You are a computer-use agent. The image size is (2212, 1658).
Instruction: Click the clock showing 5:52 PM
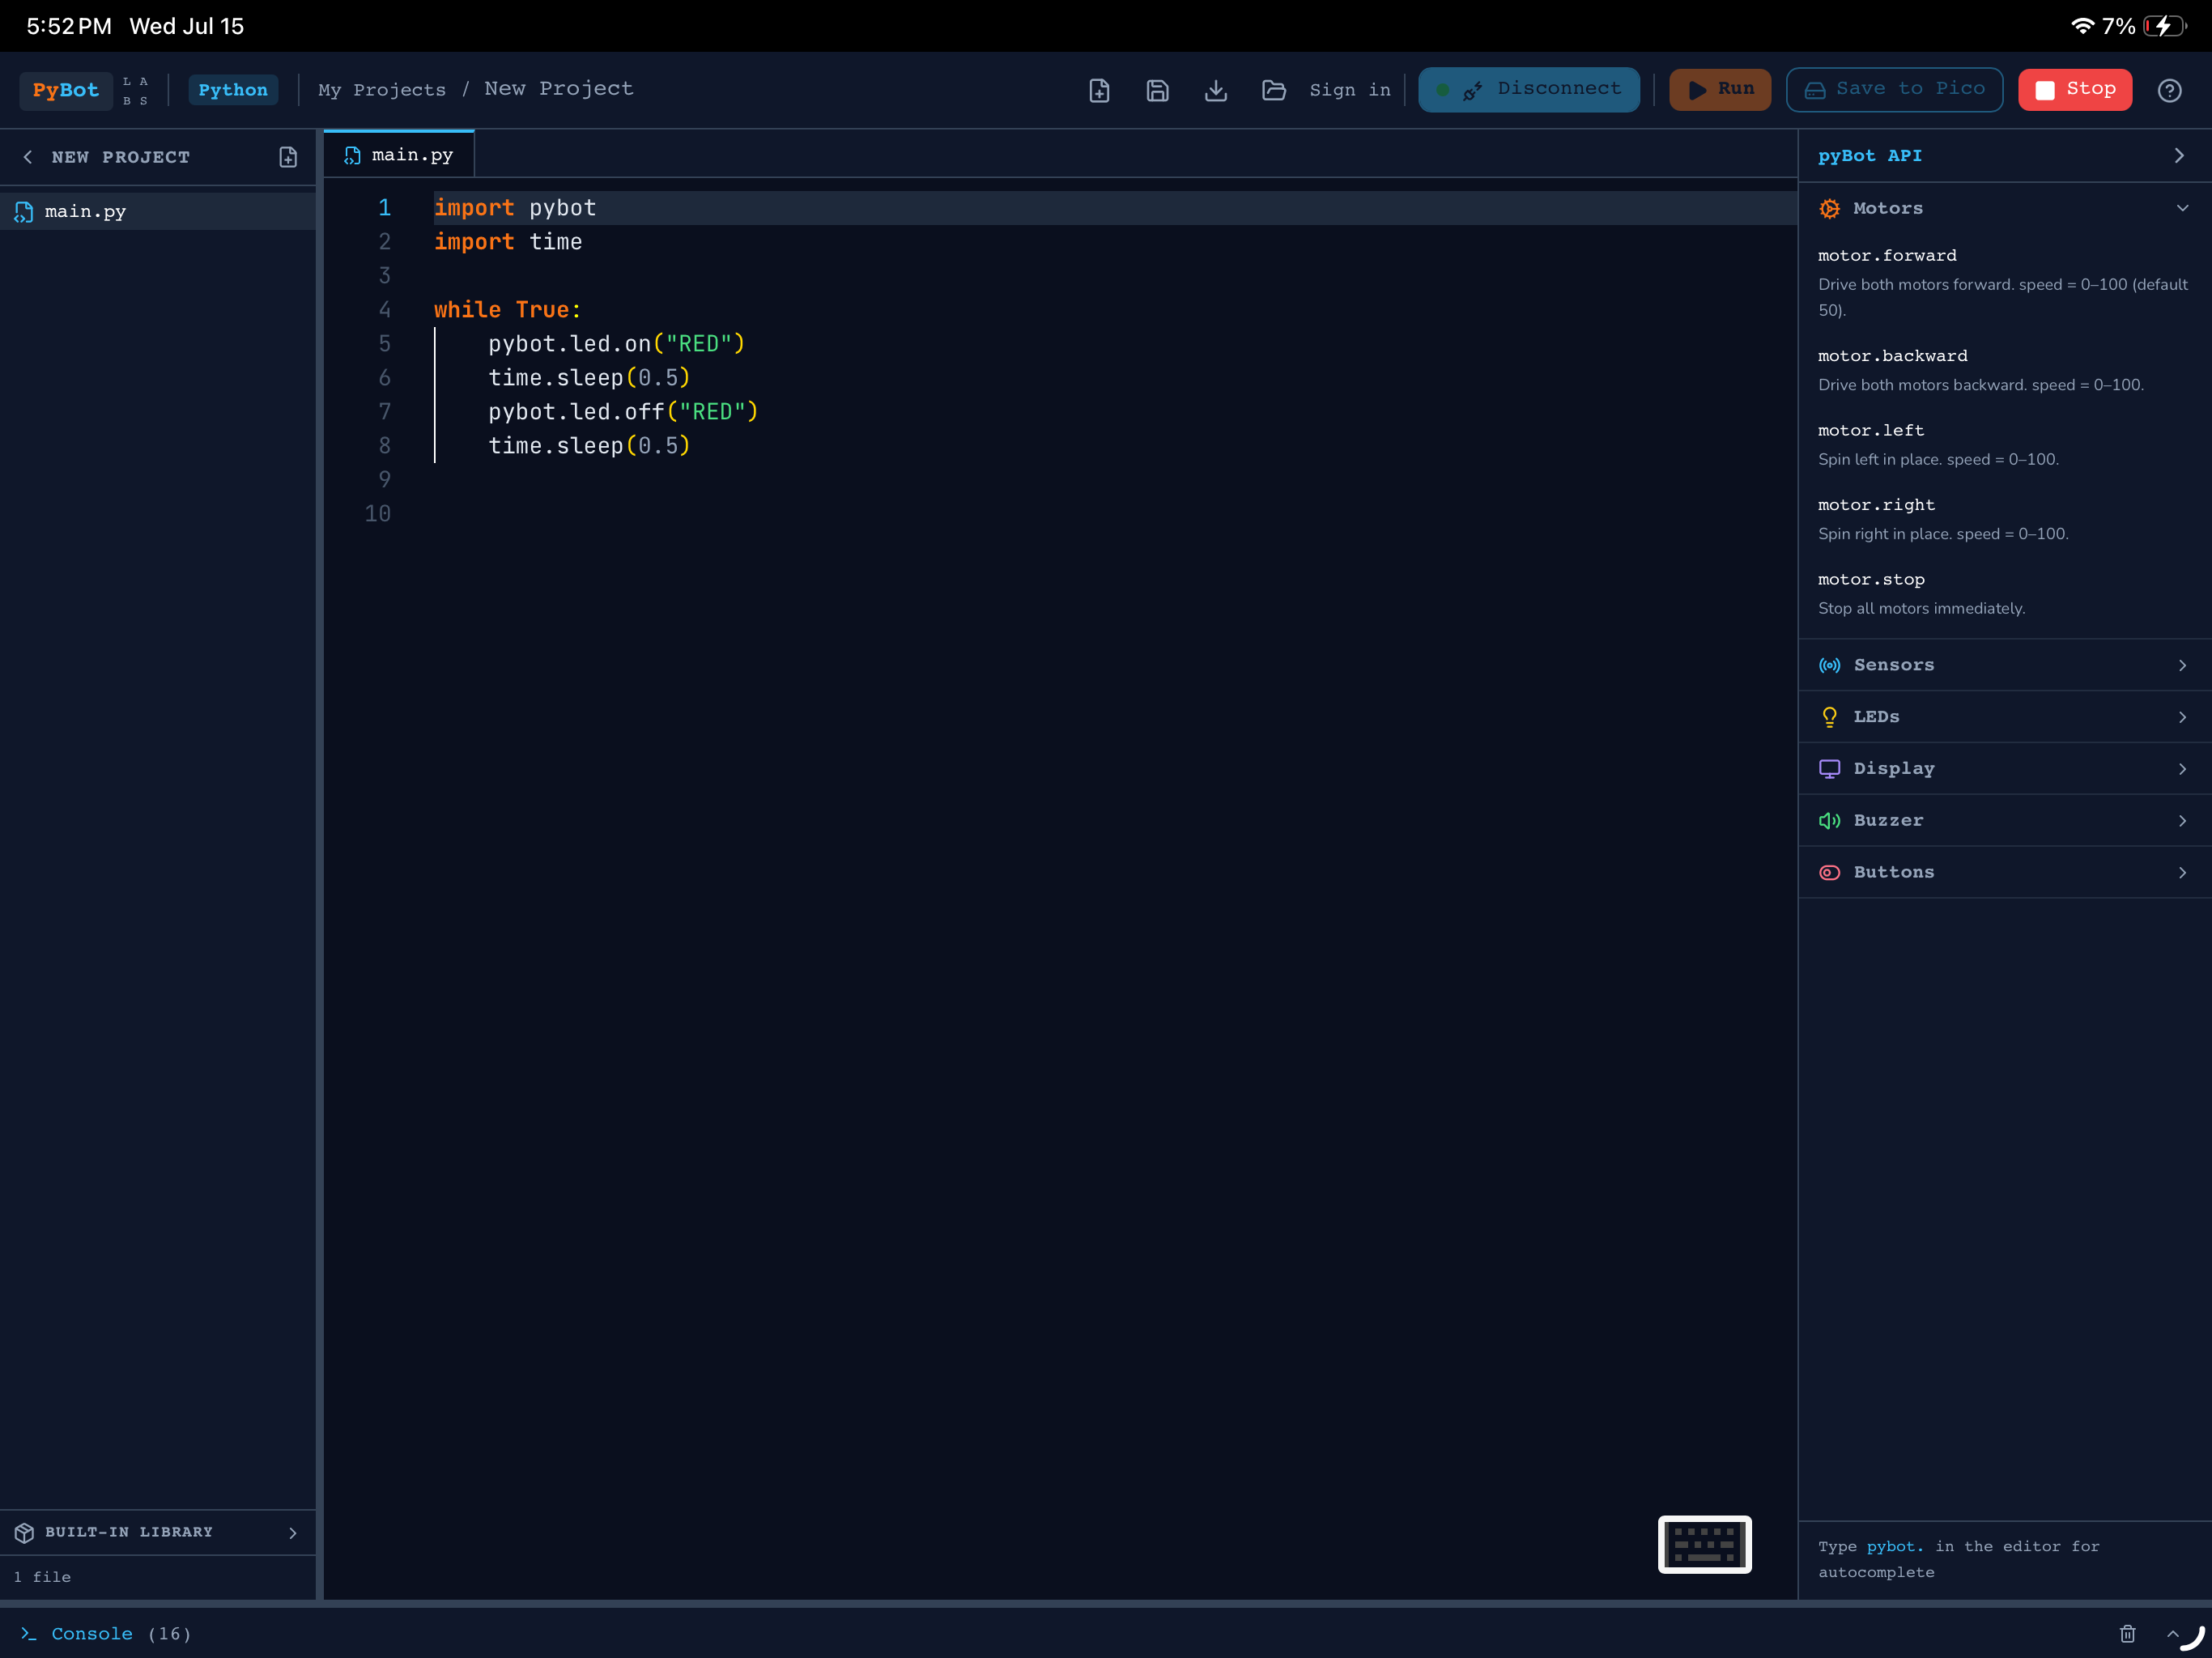(x=69, y=26)
